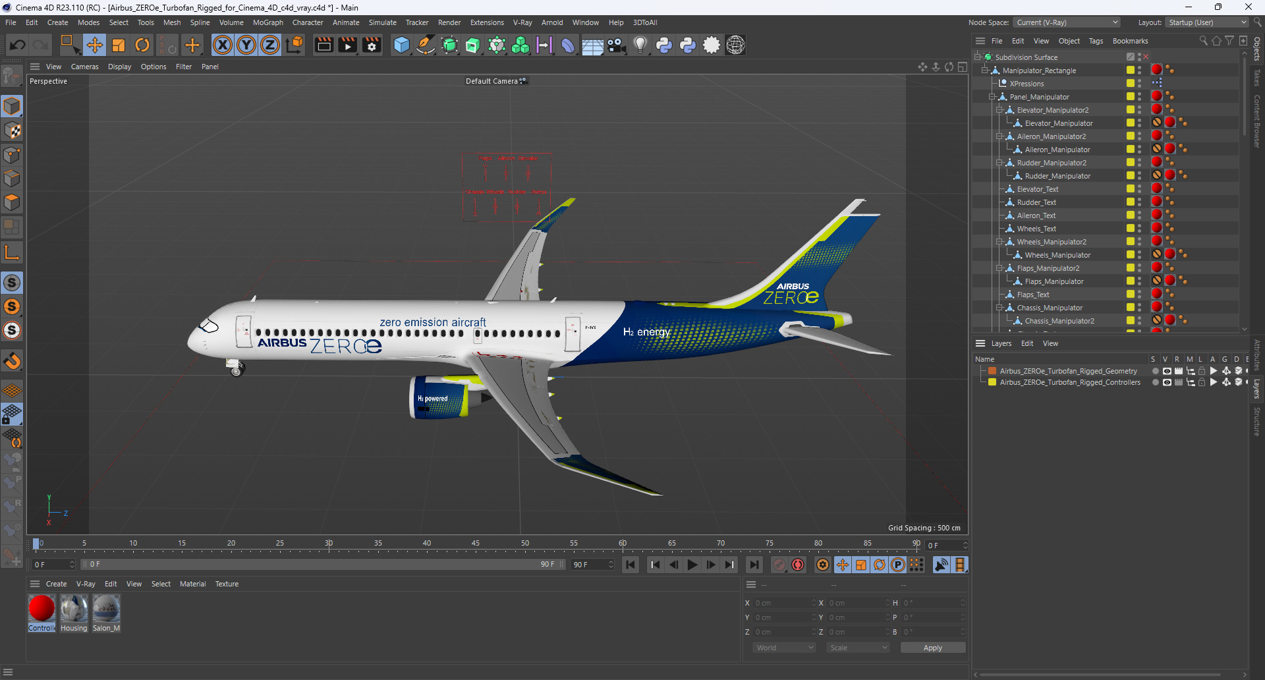1265x680 pixels.
Task: Toggle visibility dots of Elevator_Text
Action: tap(1139, 189)
